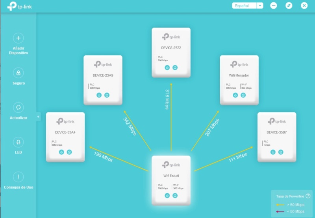Select the DEVICE-33A4 device name
The image size is (315, 218).
click(65, 132)
